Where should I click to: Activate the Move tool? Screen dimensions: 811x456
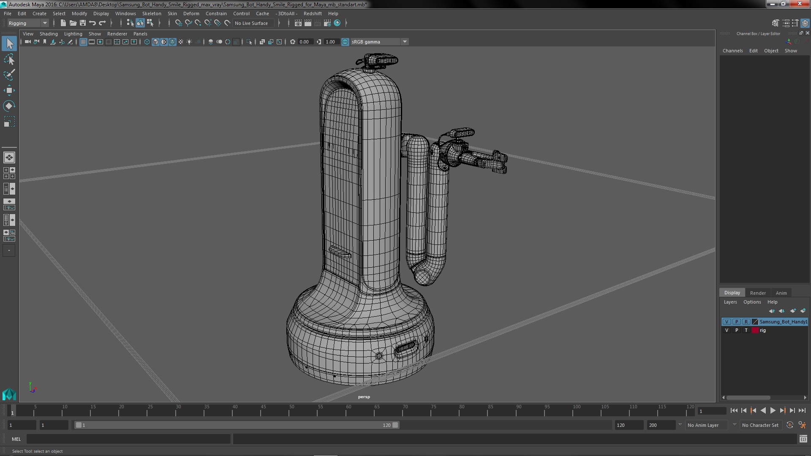[x=9, y=90]
